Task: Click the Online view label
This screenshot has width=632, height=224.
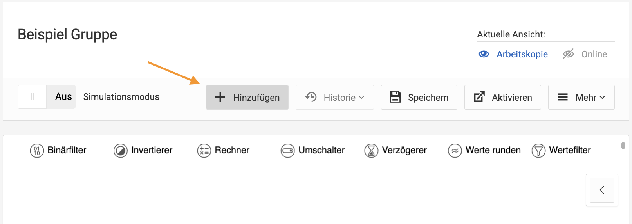Action: coord(594,54)
